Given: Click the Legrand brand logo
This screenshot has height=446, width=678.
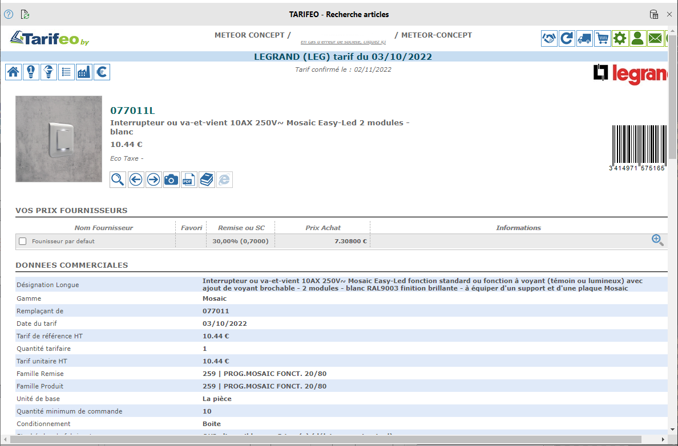Looking at the screenshot, I should click(631, 74).
